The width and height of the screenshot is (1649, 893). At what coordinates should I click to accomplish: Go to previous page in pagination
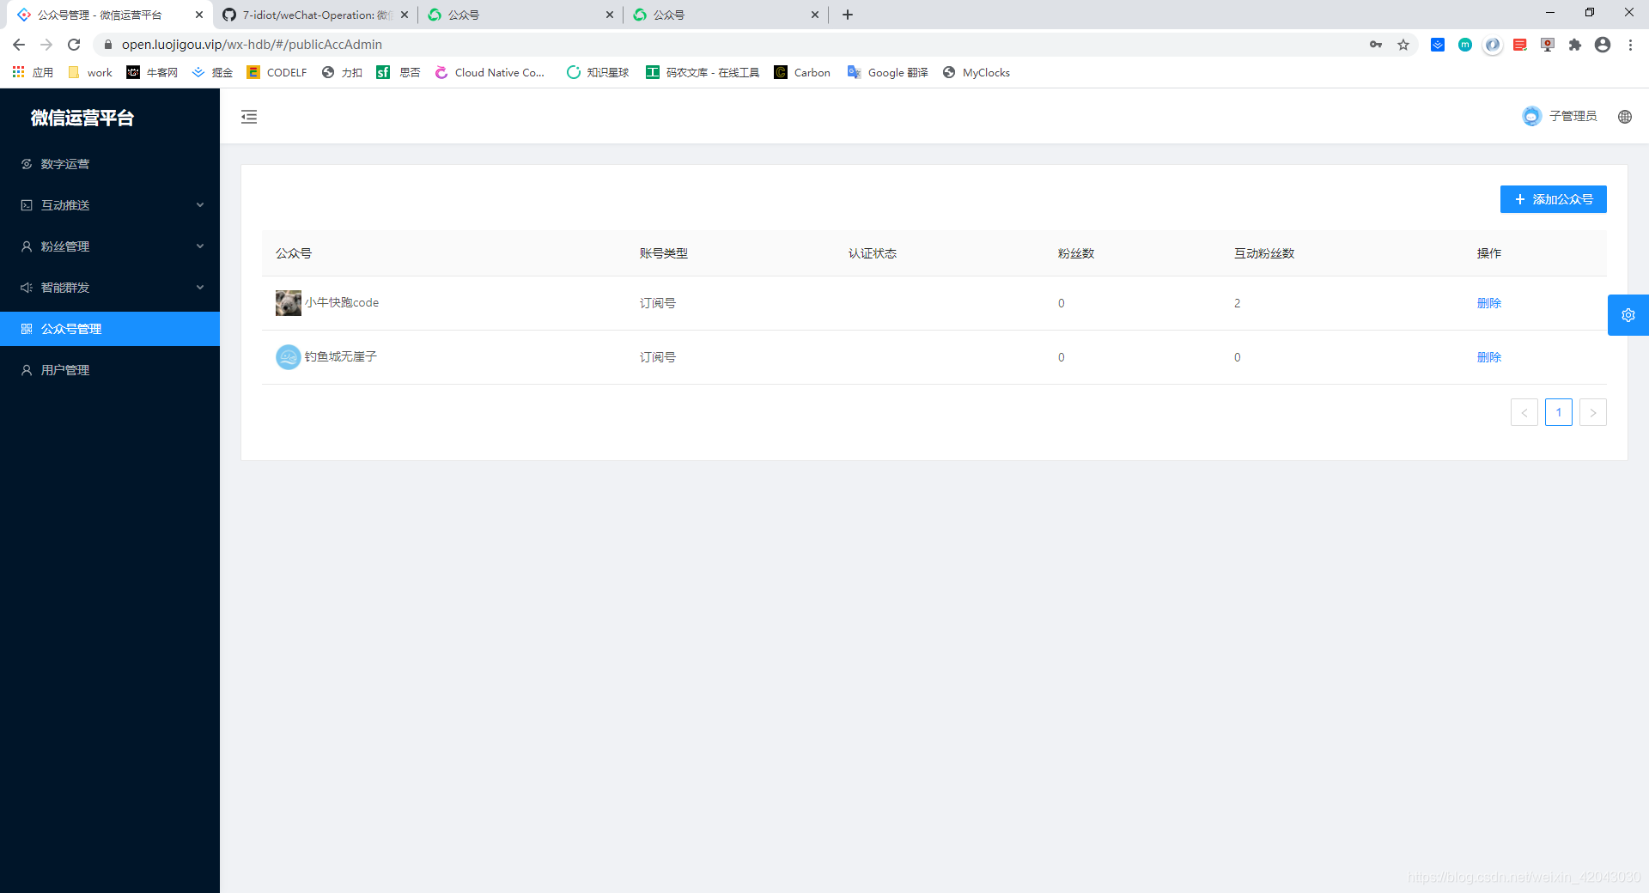[x=1524, y=412]
